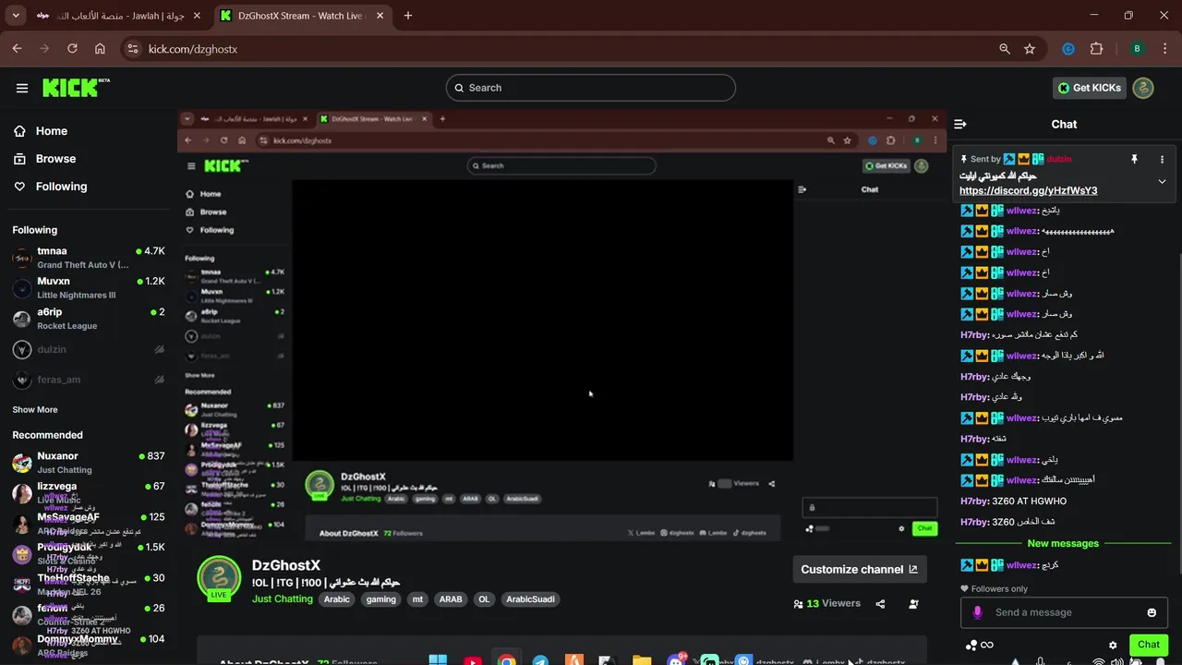
Task: Open a new browser tab
Action: click(408, 16)
